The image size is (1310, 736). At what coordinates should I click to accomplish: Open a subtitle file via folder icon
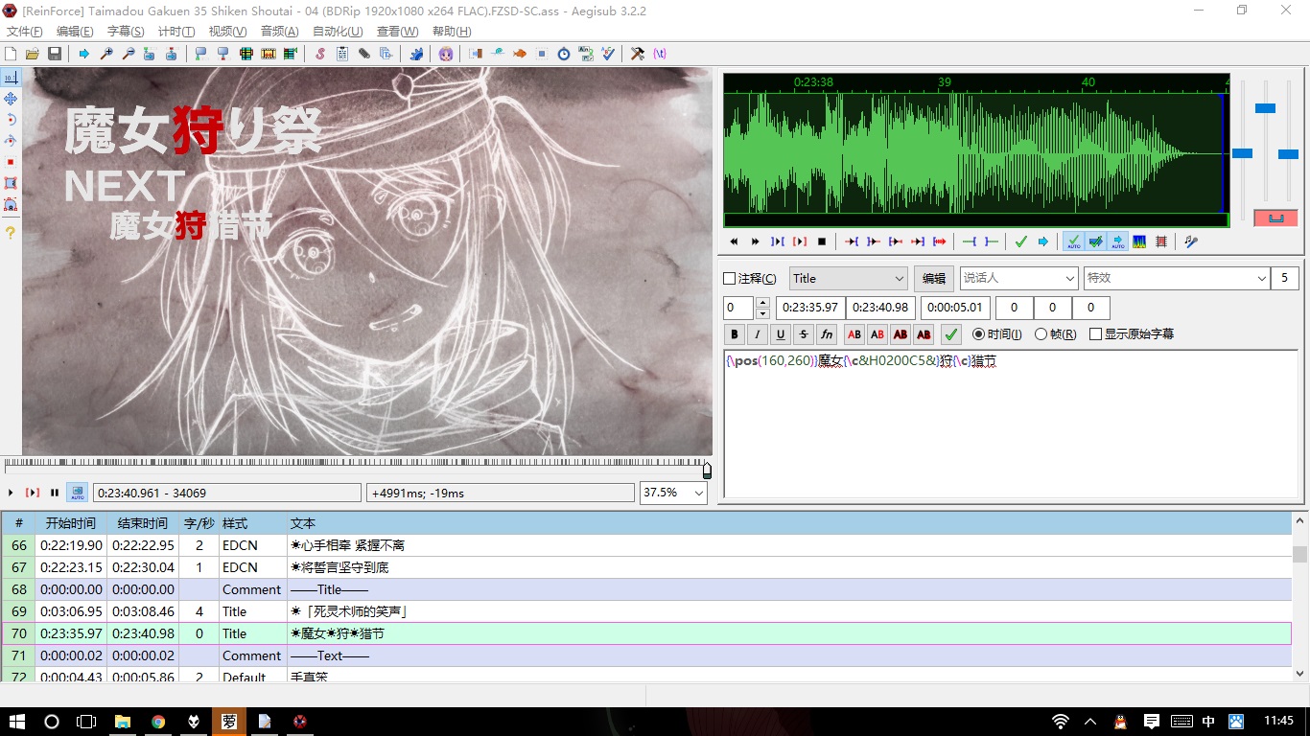point(33,54)
